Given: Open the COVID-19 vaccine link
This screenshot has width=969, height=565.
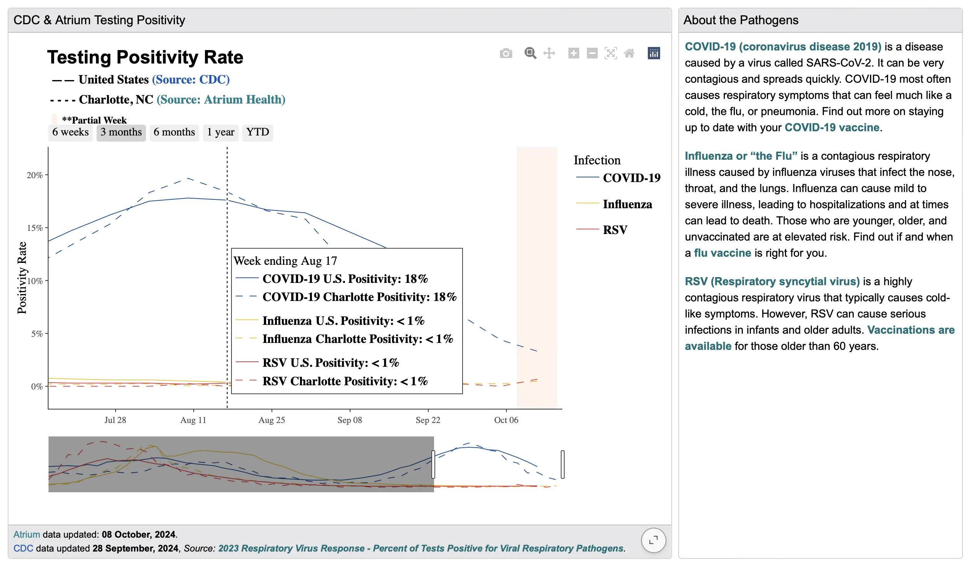Looking at the screenshot, I should point(832,127).
